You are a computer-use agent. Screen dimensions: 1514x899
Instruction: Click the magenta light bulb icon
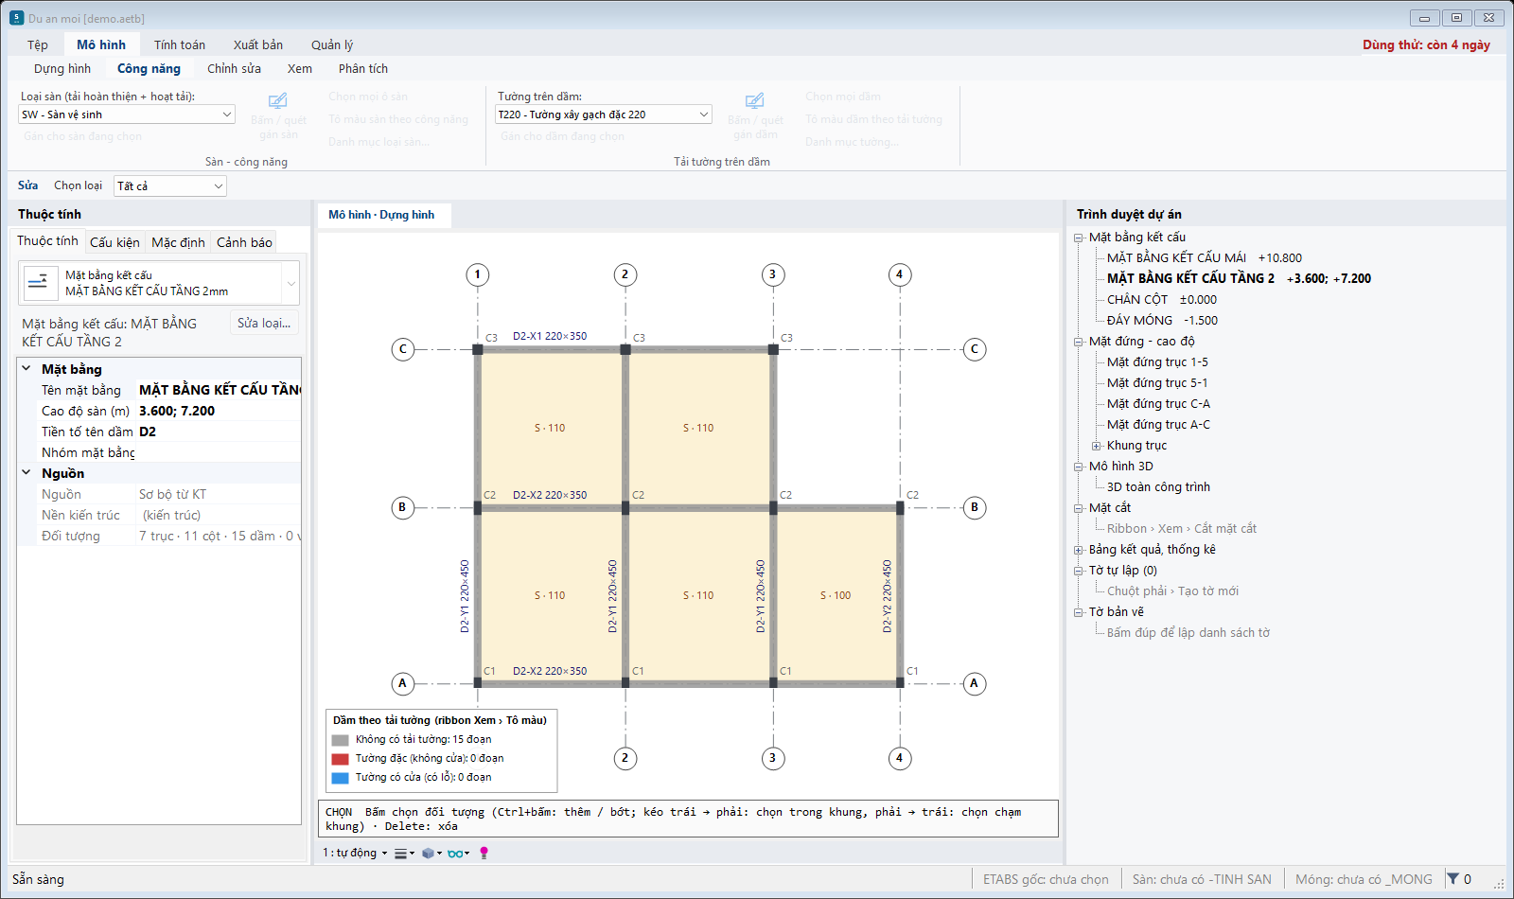484,854
